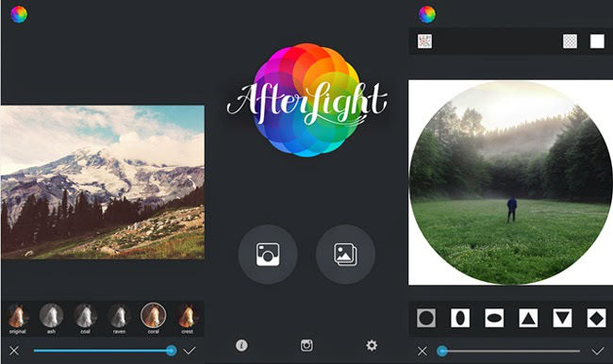The image size is (613, 364).
Task: Open settings via the gear icon
Action: click(372, 345)
